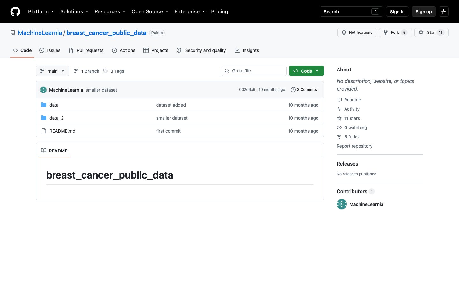Switch to the Code tab
Screen dimensions: 459x287
click(22, 50)
